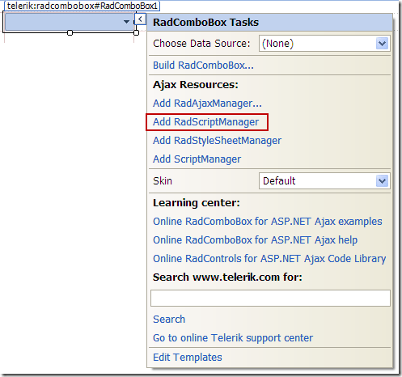Click the Choose Data Source label
The width and height of the screenshot is (402, 377).
(x=201, y=44)
